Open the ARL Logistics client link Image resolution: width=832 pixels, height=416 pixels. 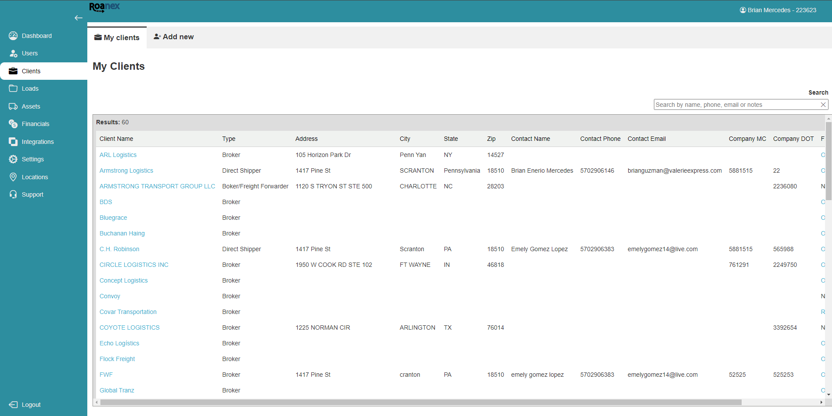pos(118,155)
